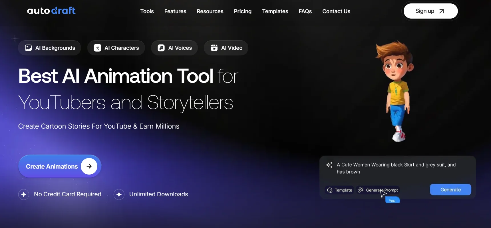Open the Templates nav link
This screenshot has width=491, height=228.
tap(275, 11)
